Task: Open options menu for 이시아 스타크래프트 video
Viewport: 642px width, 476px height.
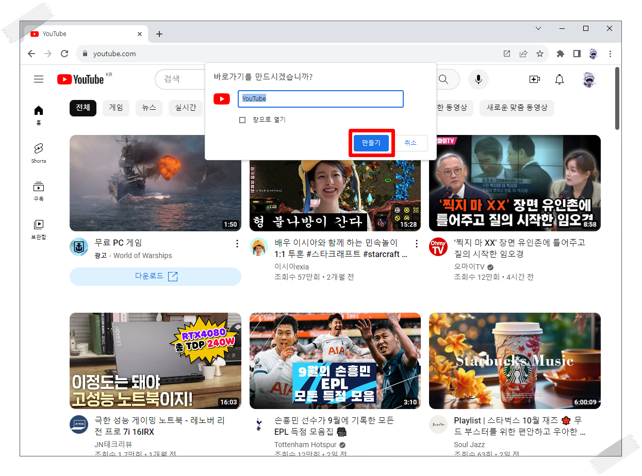Action: click(417, 244)
